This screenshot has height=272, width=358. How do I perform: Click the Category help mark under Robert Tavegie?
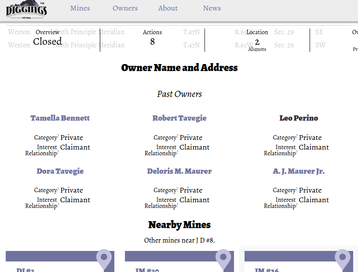177,136
